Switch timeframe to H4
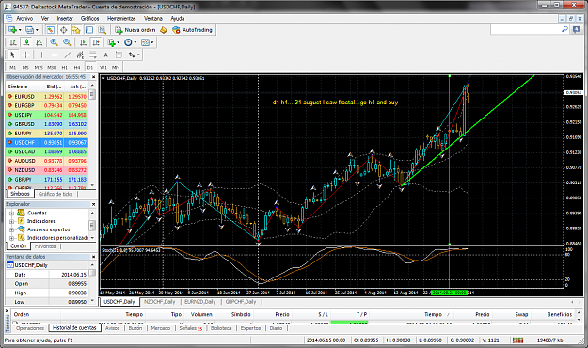Screen dimensions: 588x348 [77, 67]
